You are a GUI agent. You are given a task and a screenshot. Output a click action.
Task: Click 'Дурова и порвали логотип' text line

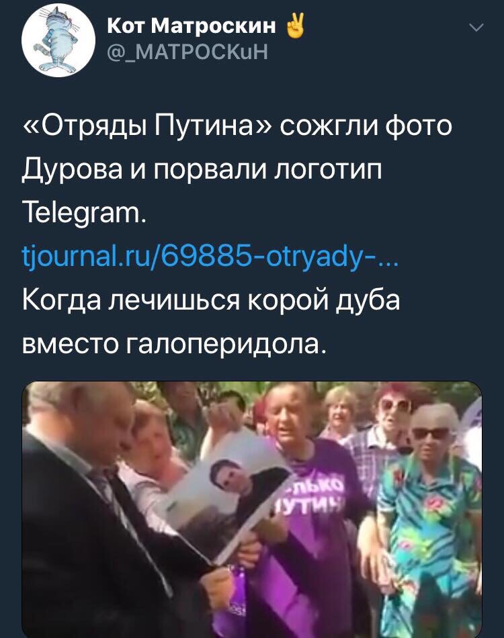click(x=202, y=169)
